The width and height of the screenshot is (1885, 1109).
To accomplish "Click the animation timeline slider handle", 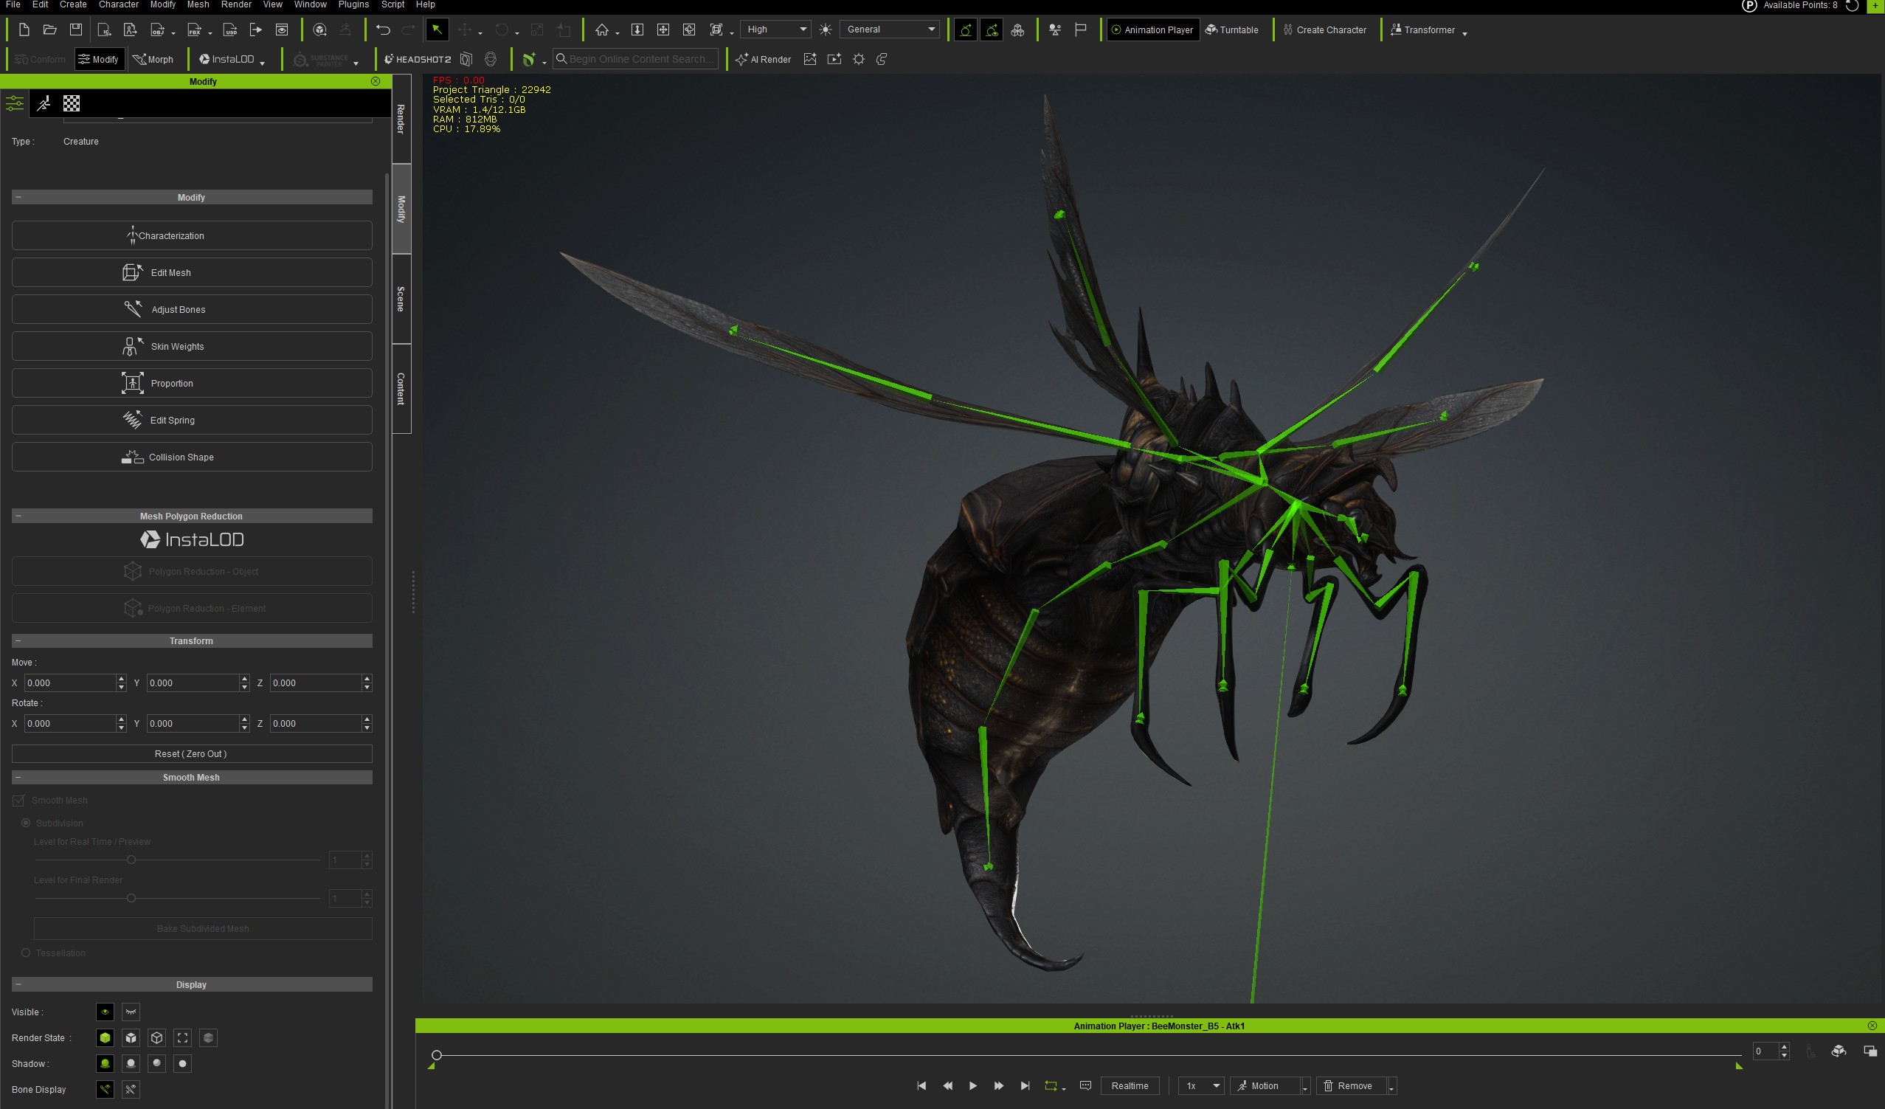I will click(437, 1055).
